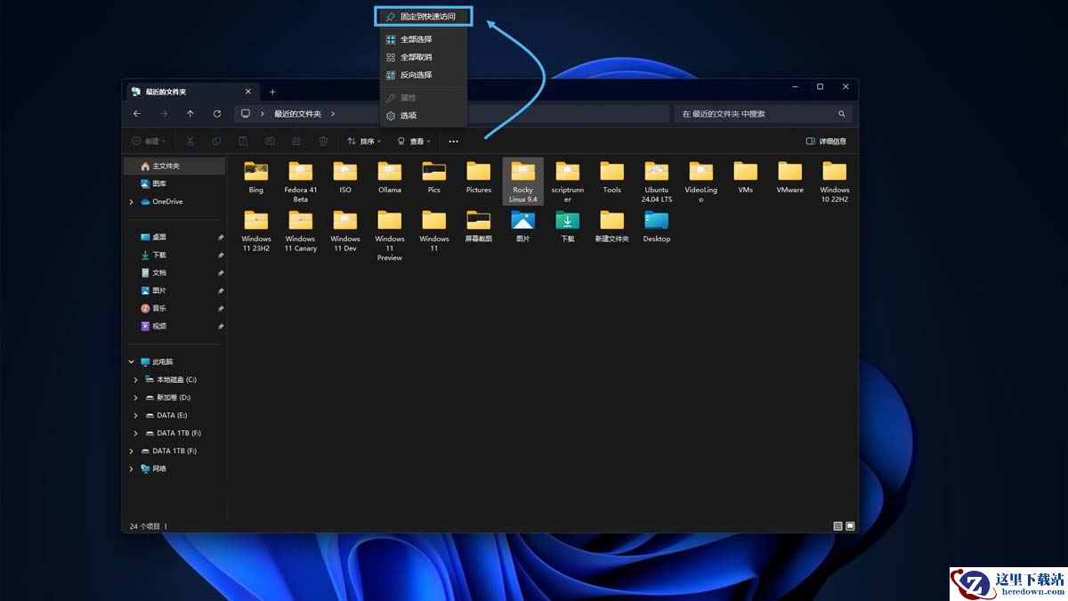Image resolution: width=1068 pixels, height=601 pixels.
Task: Click the Cut scissors icon in toolbar
Action: tap(190, 141)
